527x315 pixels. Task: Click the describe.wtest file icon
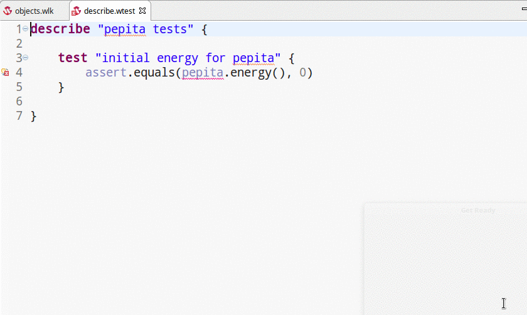click(x=76, y=11)
